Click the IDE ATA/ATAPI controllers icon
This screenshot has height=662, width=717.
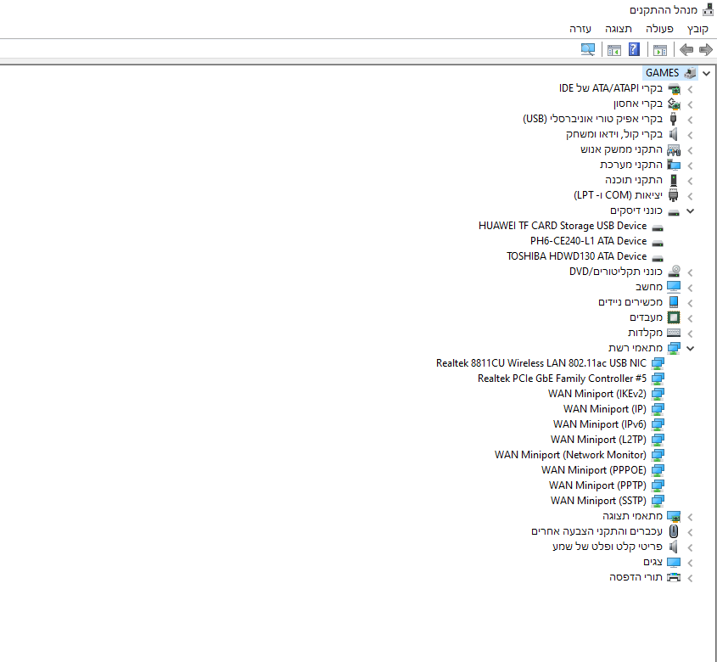pyautogui.click(x=674, y=88)
